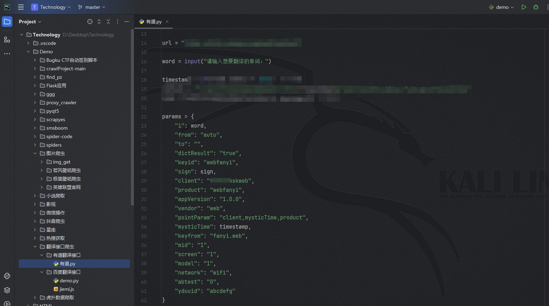Open the demo run configuration dropdown
This screenshot has height=306, width=549.
point(501,7)
